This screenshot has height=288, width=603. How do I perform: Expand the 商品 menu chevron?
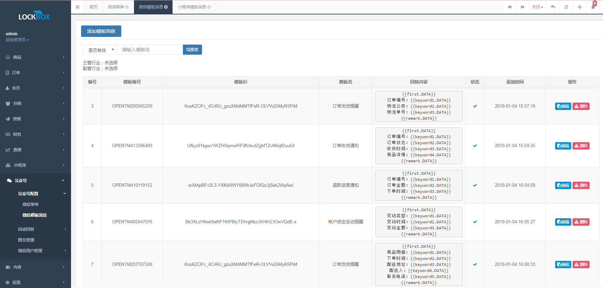tap(64, 57)
